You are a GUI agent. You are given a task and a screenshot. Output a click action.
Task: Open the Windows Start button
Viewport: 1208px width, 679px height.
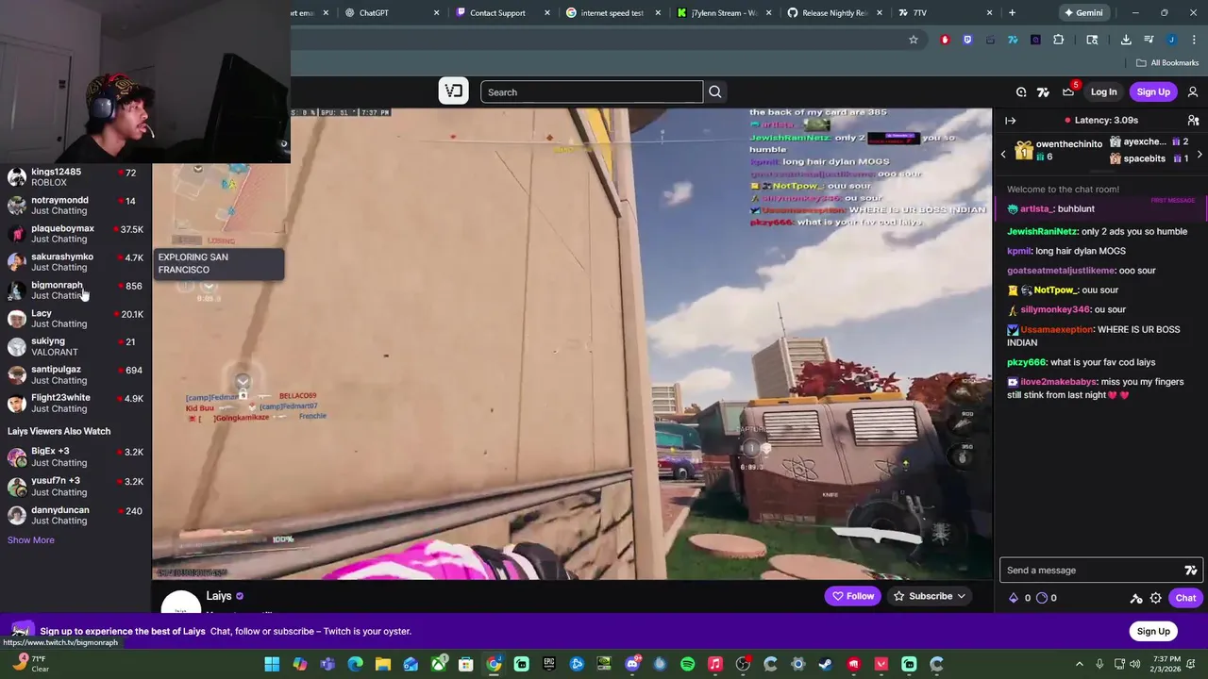click(272, 665)
